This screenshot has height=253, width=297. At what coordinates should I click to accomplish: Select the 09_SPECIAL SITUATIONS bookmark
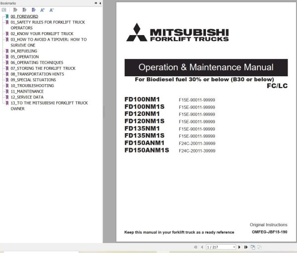(x=33, y=80)
